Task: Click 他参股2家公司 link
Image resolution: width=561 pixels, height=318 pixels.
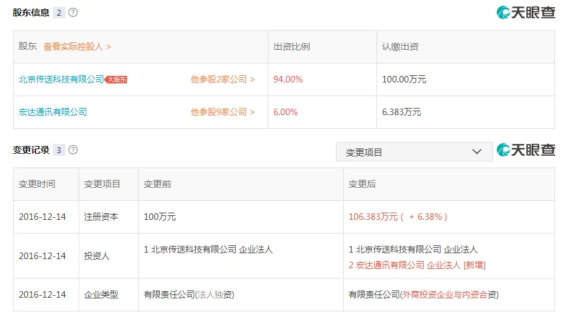Action: pyautogui.click(x=223, y=79)
